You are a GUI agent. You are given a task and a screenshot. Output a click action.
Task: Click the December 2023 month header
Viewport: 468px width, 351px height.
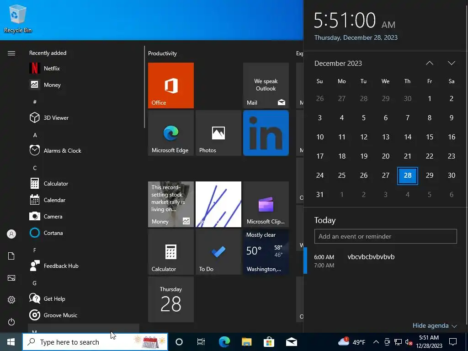click(x=338, y=63)
